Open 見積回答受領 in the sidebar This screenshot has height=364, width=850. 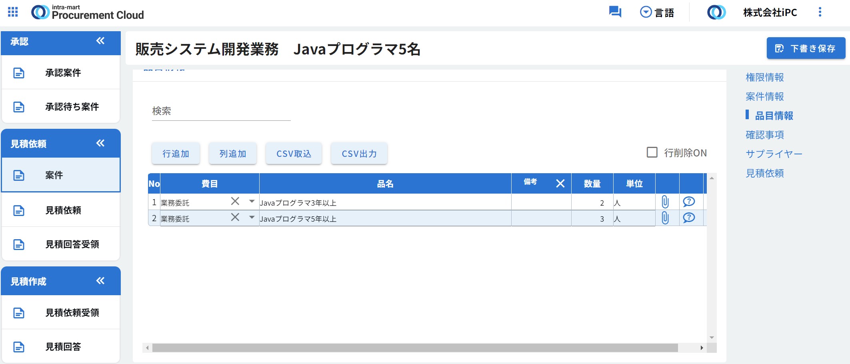pyautogui.click(x=61, y=244)
